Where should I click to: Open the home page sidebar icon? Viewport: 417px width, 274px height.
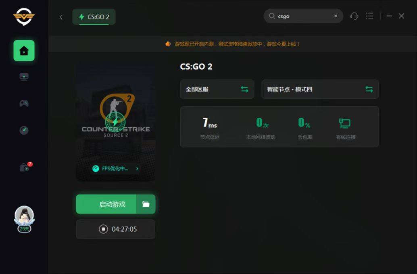[x=24, y=50]
